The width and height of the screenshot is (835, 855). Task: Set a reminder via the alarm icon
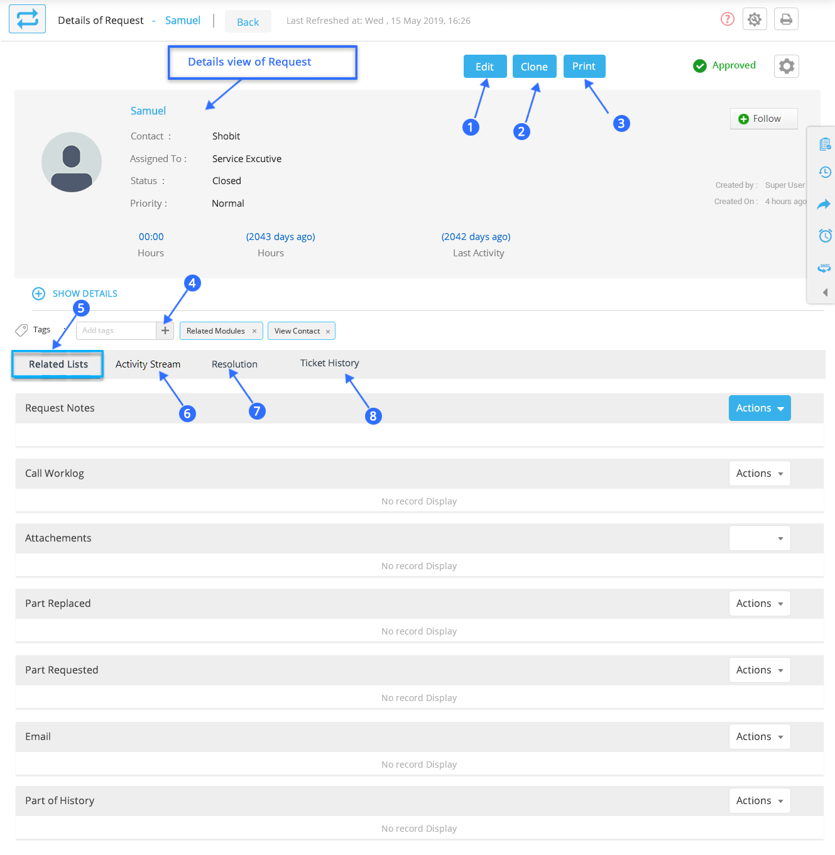(824, 236)
